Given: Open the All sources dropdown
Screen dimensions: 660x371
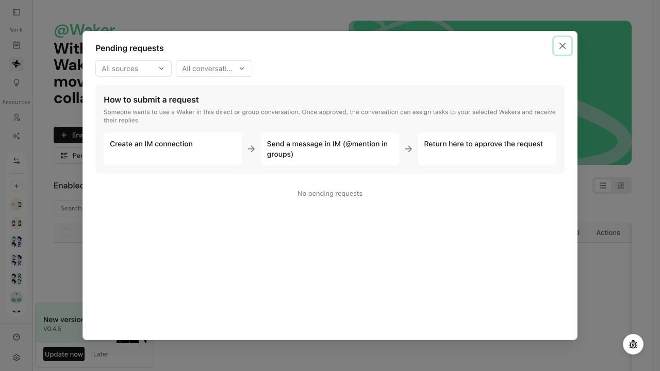Looking at the screenshot, I should (x=133, y=69).
